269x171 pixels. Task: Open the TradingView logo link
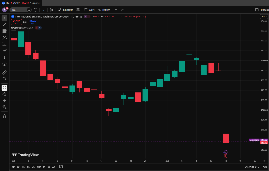pyautogui.click(x=25, y=155)
